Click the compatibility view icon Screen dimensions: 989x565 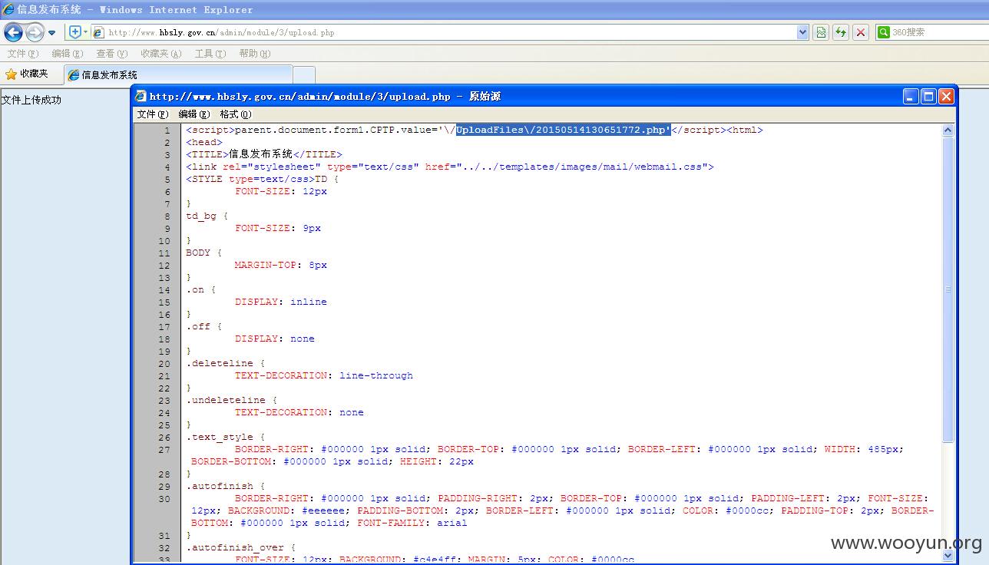tap(821, 32)
